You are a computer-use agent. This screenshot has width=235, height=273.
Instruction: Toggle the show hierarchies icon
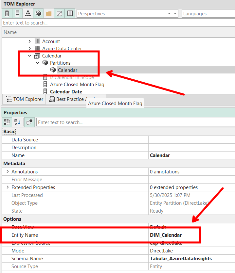pyautogui.click(x=28, y=14)
